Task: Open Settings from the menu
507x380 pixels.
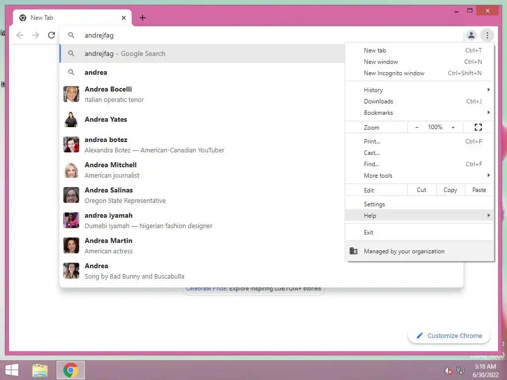Action: (419, 204)
